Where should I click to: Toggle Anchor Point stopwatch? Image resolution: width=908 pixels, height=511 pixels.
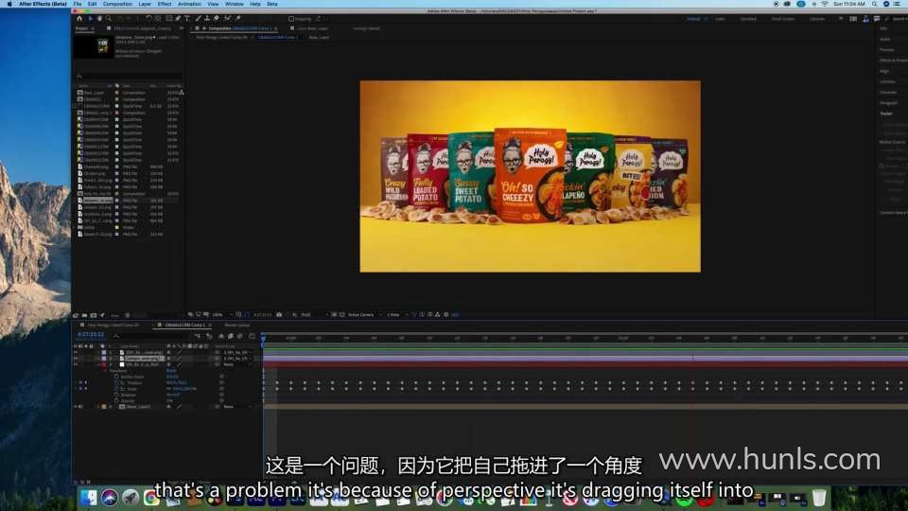click(x=116, y=377)
